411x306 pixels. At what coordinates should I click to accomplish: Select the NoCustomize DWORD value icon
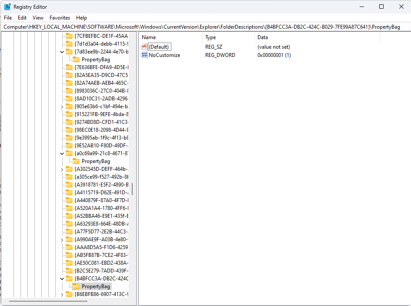(x=144, y=55)
